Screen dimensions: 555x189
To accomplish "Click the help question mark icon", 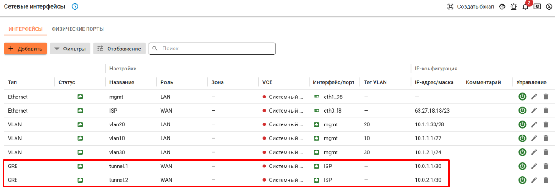I will [x=75, y=6].
